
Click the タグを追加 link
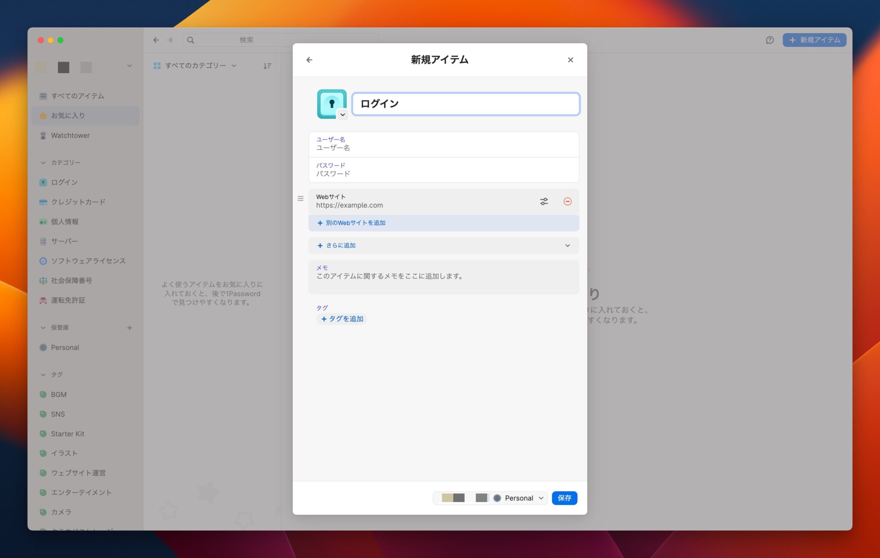click(x=342, y=319)
